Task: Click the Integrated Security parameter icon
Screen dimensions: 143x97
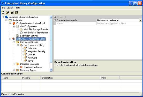Action: (25, 51)
